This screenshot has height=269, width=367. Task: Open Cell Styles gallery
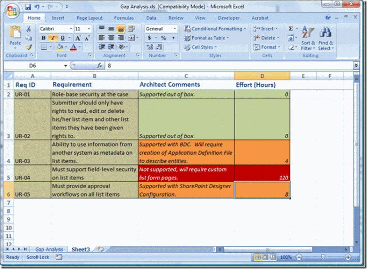click(200, 47)
